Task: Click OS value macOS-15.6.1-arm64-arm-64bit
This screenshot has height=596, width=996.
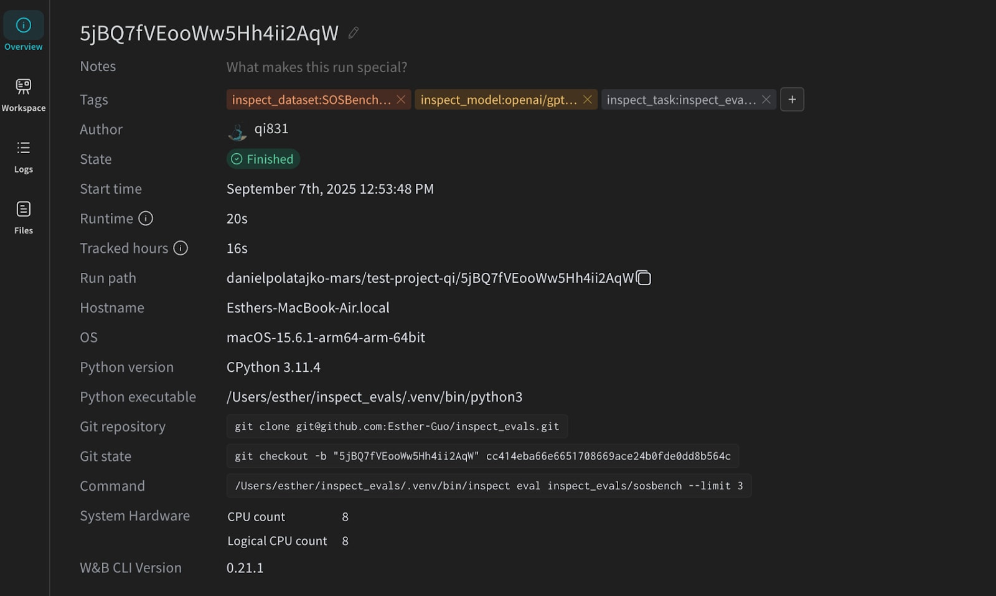Action: [326, 338]
